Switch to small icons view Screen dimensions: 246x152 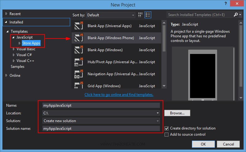pyautogui.click(x=141, y=15)
